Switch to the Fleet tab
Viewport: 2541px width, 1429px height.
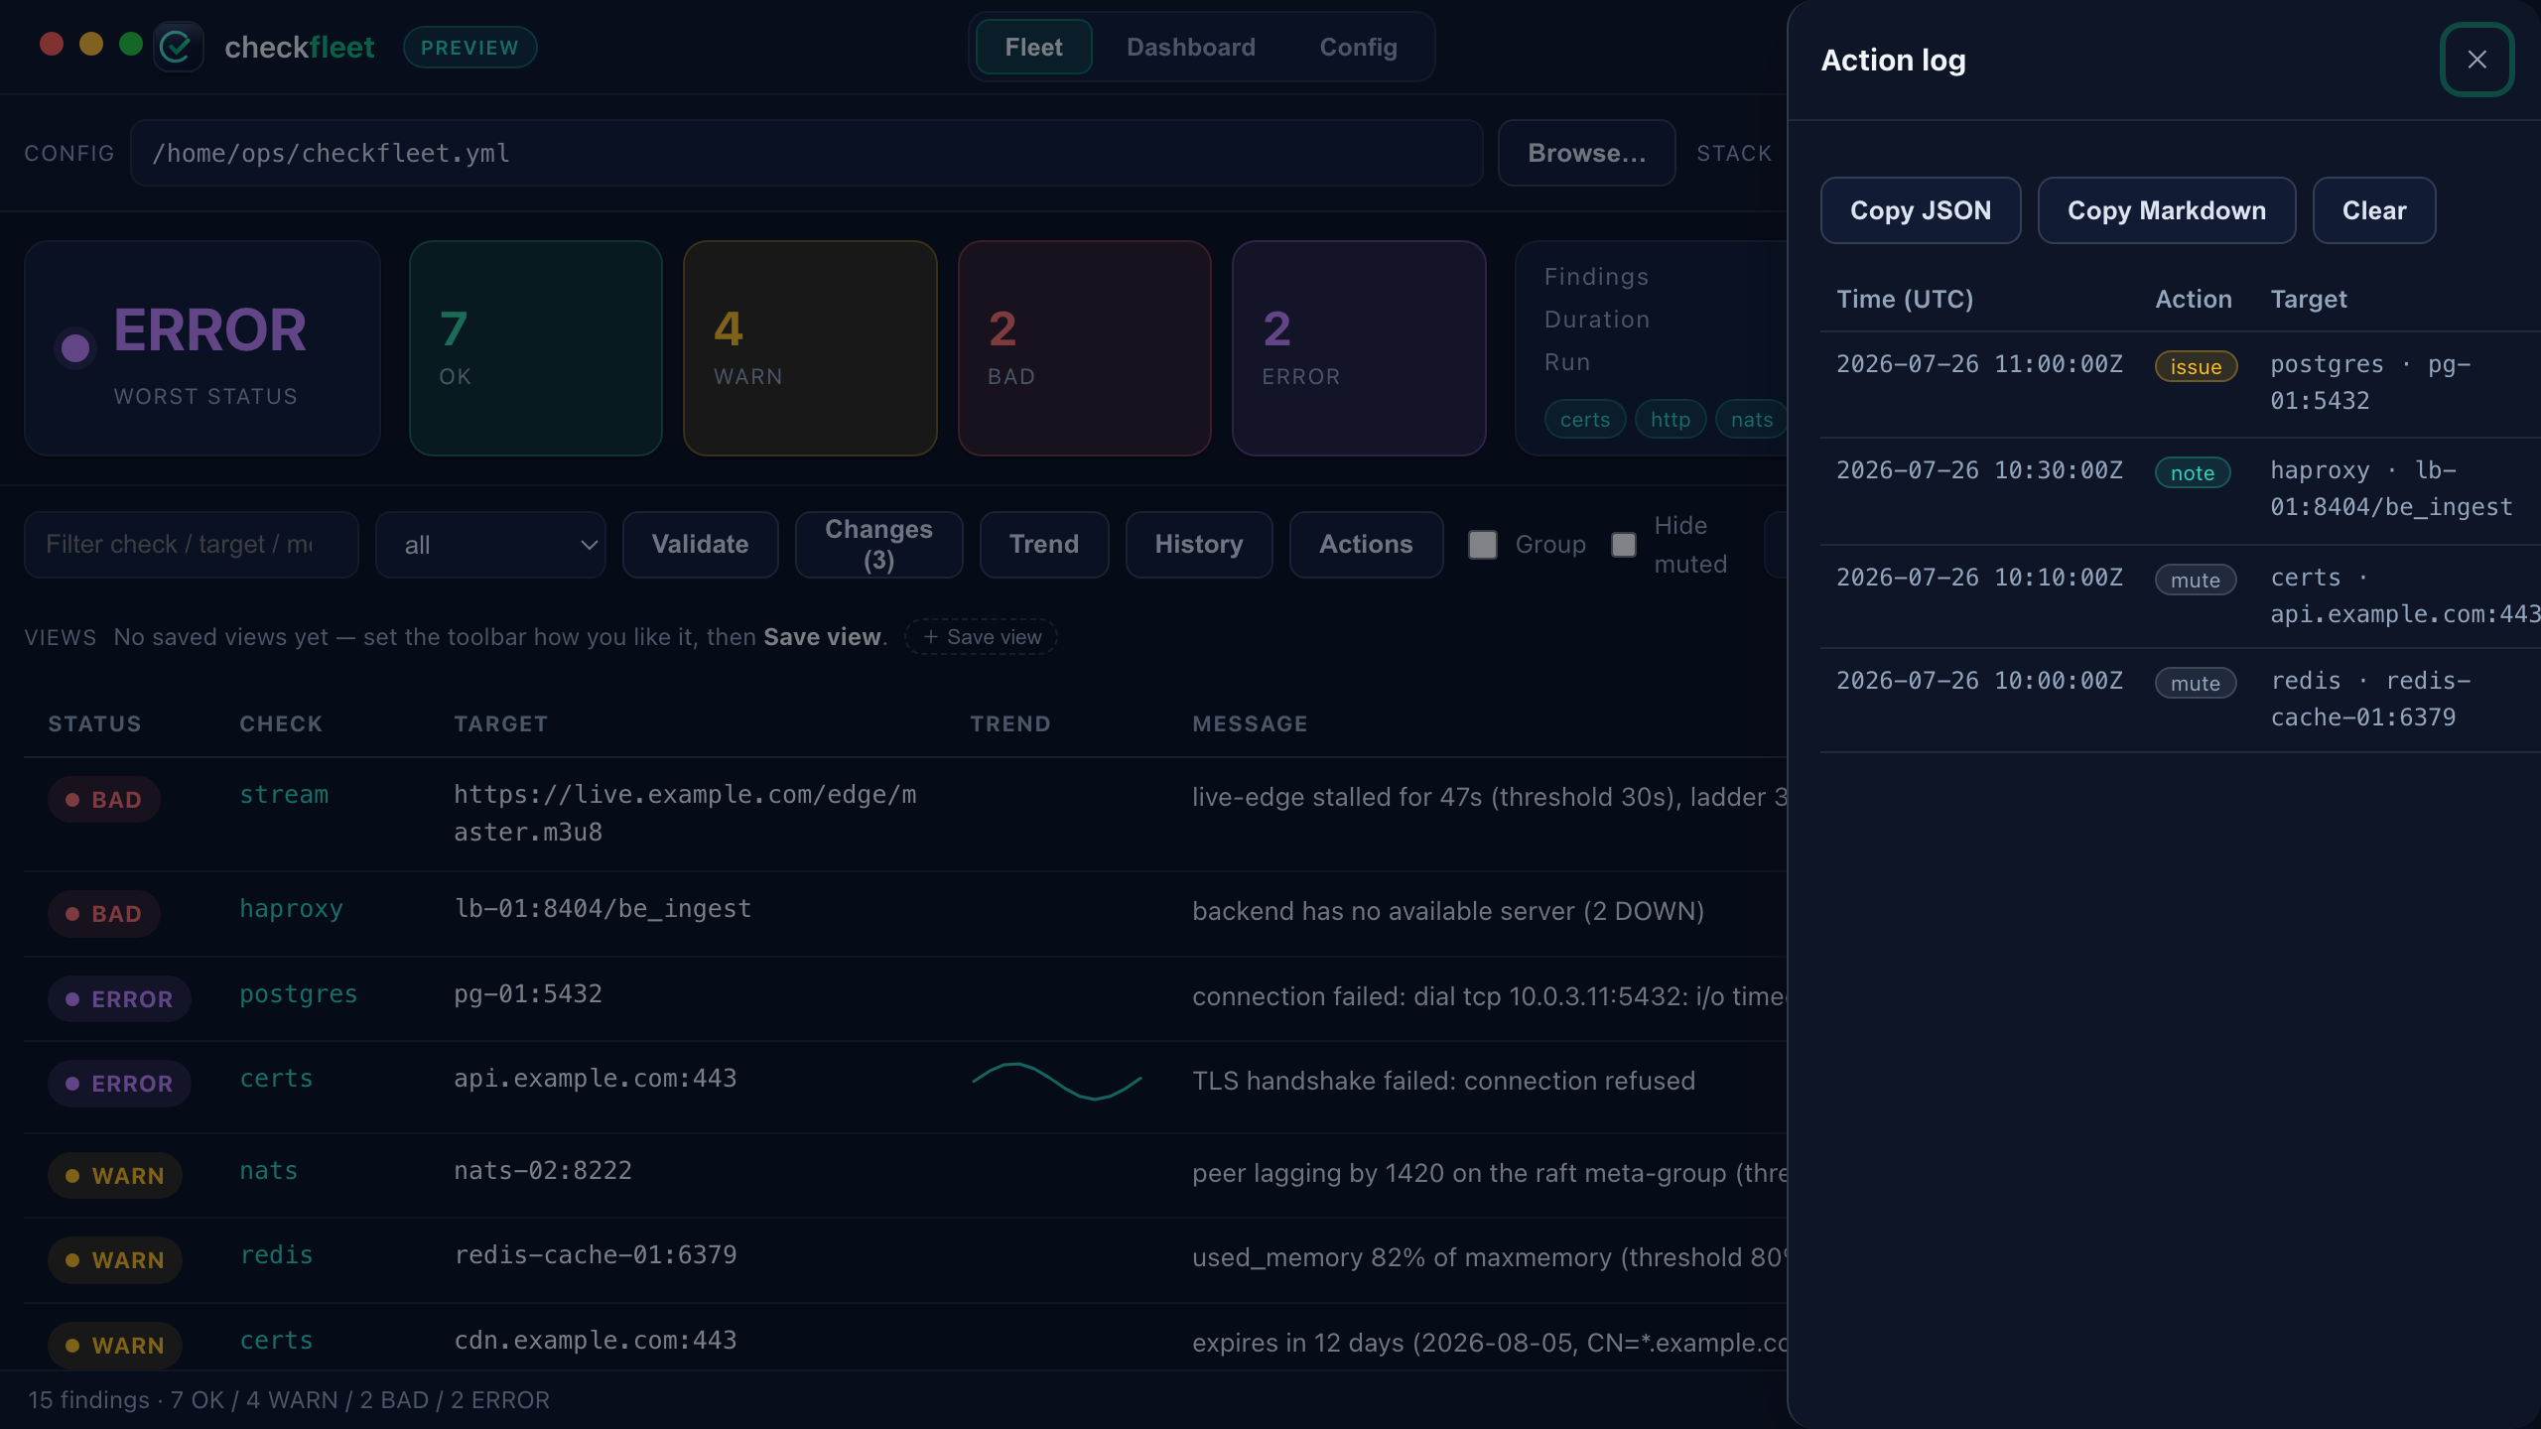pyautogui.click(x=1033, y=47)
